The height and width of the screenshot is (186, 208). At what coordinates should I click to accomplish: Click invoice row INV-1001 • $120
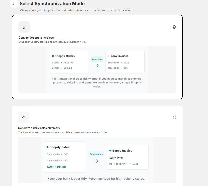tap(118, 63)
